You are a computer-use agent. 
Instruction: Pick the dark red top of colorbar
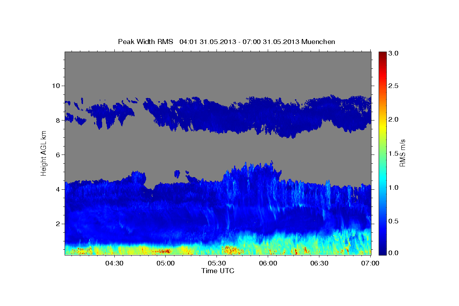[x=382, y=54]
